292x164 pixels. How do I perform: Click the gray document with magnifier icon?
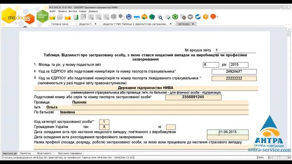click(x=99, y=17)
